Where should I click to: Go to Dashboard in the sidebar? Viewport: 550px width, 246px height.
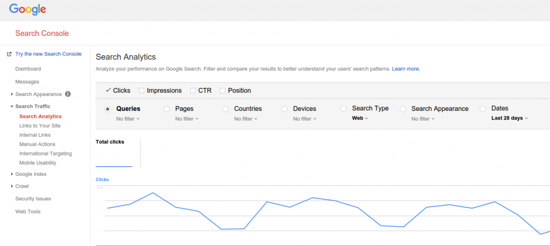coord(28,69)
